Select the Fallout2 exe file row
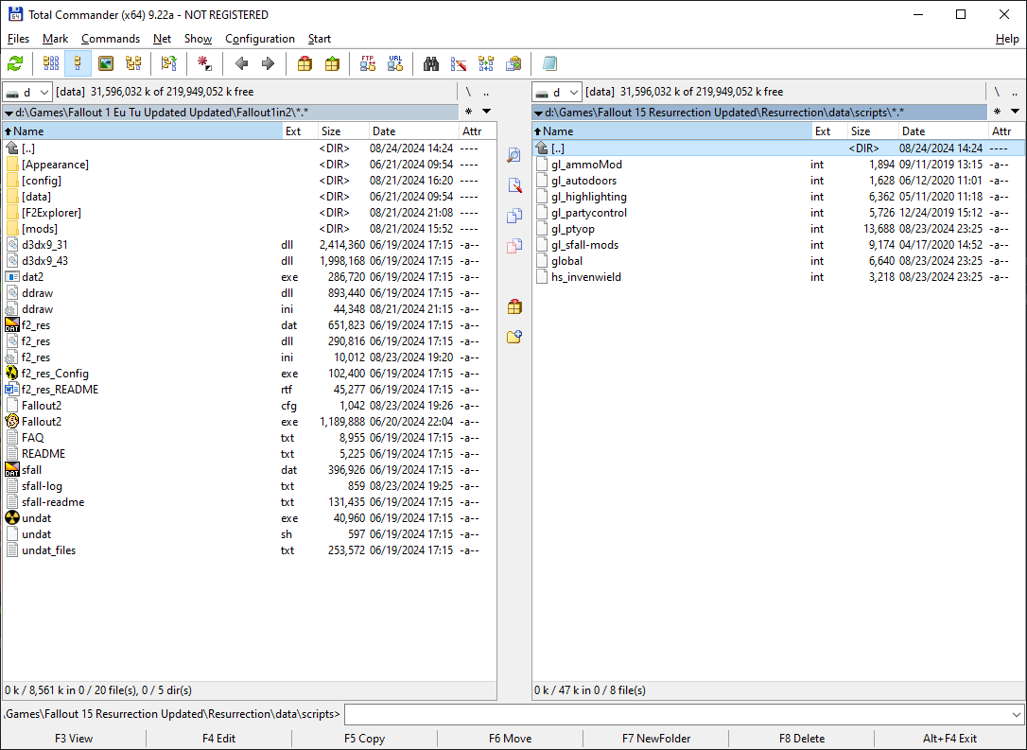Image resolution: width=1027 pixels, height=750 pixels. 250,422
